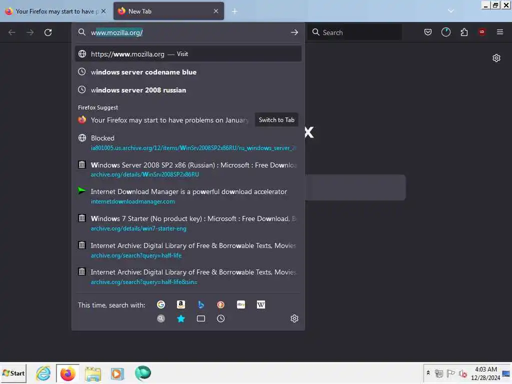Close the New Tab tab
512x384 pixels.
point(216,11)
